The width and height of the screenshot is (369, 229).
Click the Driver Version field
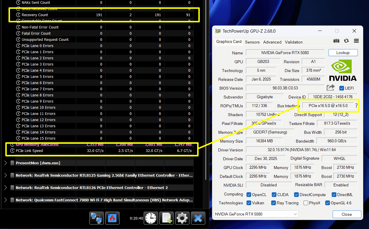(302, 150)
